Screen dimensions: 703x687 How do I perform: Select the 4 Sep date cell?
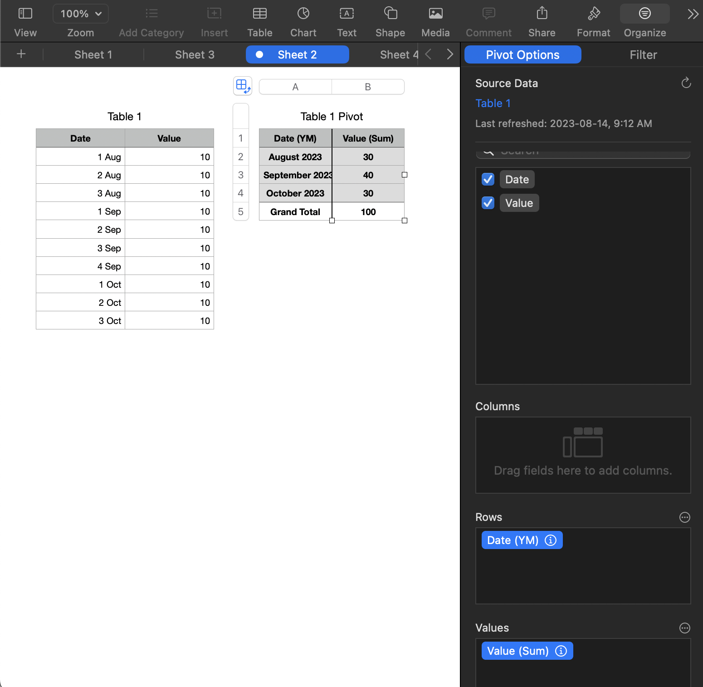click(80, 266)
